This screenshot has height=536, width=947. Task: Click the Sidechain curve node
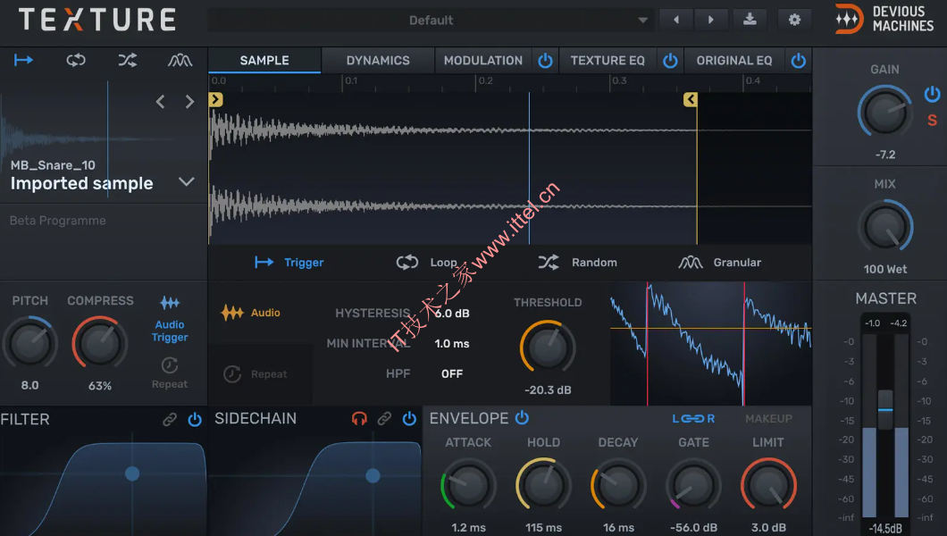point(373,475)
